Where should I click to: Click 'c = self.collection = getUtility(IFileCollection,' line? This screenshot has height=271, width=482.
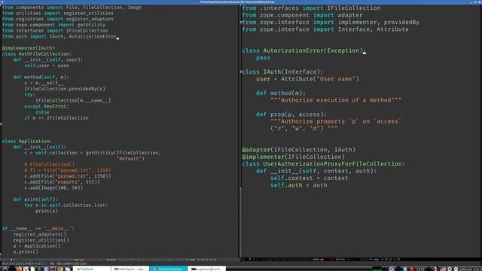click(x=93, y=153)
